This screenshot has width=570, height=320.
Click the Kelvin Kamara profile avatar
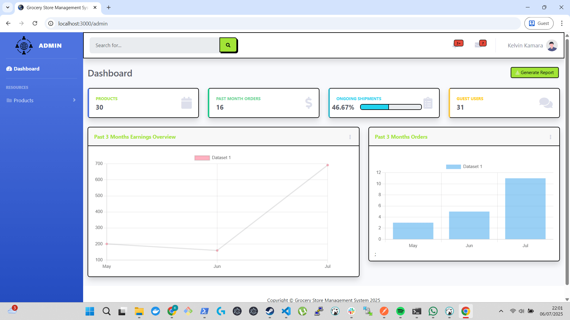pos(552,45)
